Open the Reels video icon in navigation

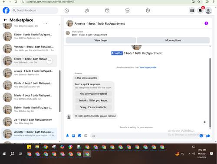click(x=107, y=10)
